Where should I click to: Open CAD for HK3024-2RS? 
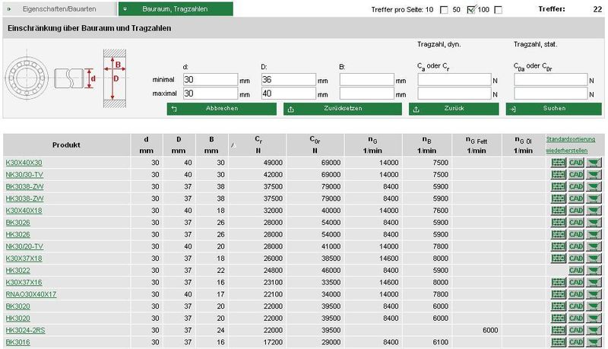pyautogui.click(x=576, y=331)
